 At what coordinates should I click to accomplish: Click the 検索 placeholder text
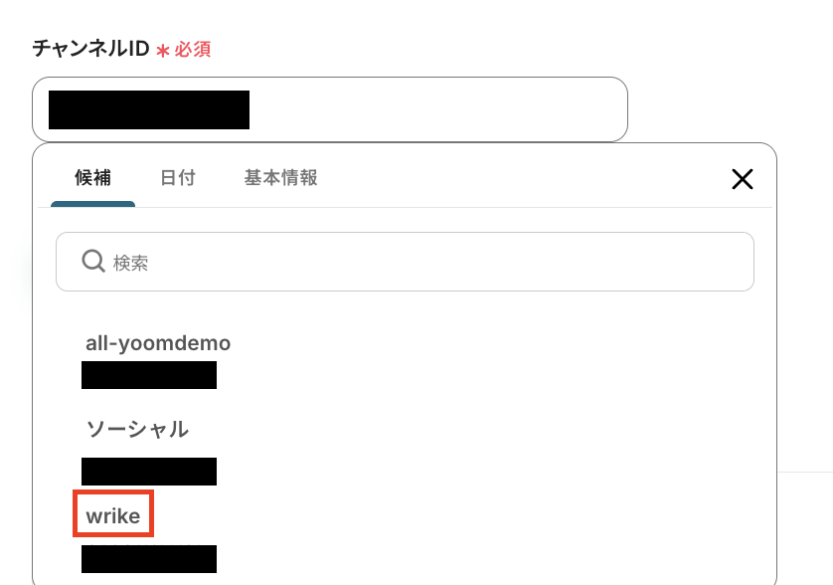click(130, 263)
